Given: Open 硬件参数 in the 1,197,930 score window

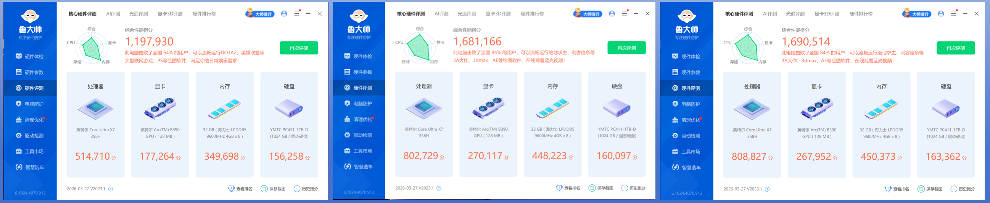Looking at the screenshot, I should click(30, 72).
